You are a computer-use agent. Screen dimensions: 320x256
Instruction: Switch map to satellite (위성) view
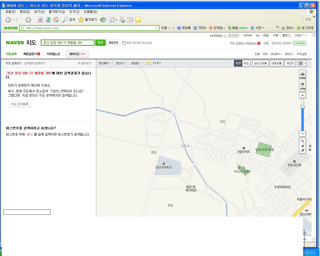click(x=246, y=63)
